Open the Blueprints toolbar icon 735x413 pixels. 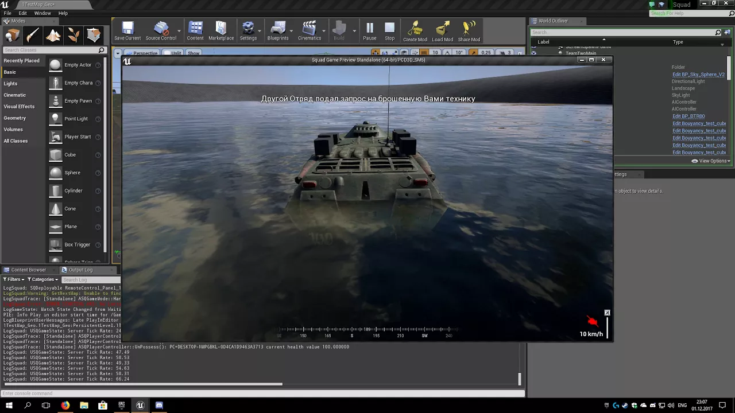pyautogui.click(x=278, y=31)
